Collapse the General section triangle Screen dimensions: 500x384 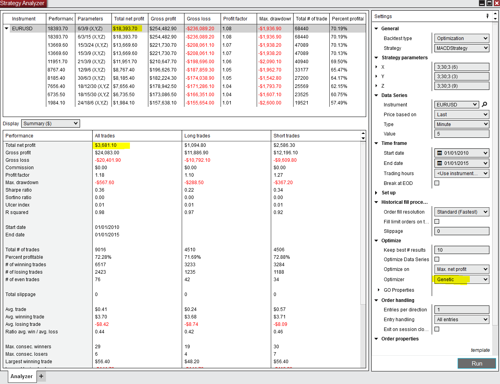(376, 29)
